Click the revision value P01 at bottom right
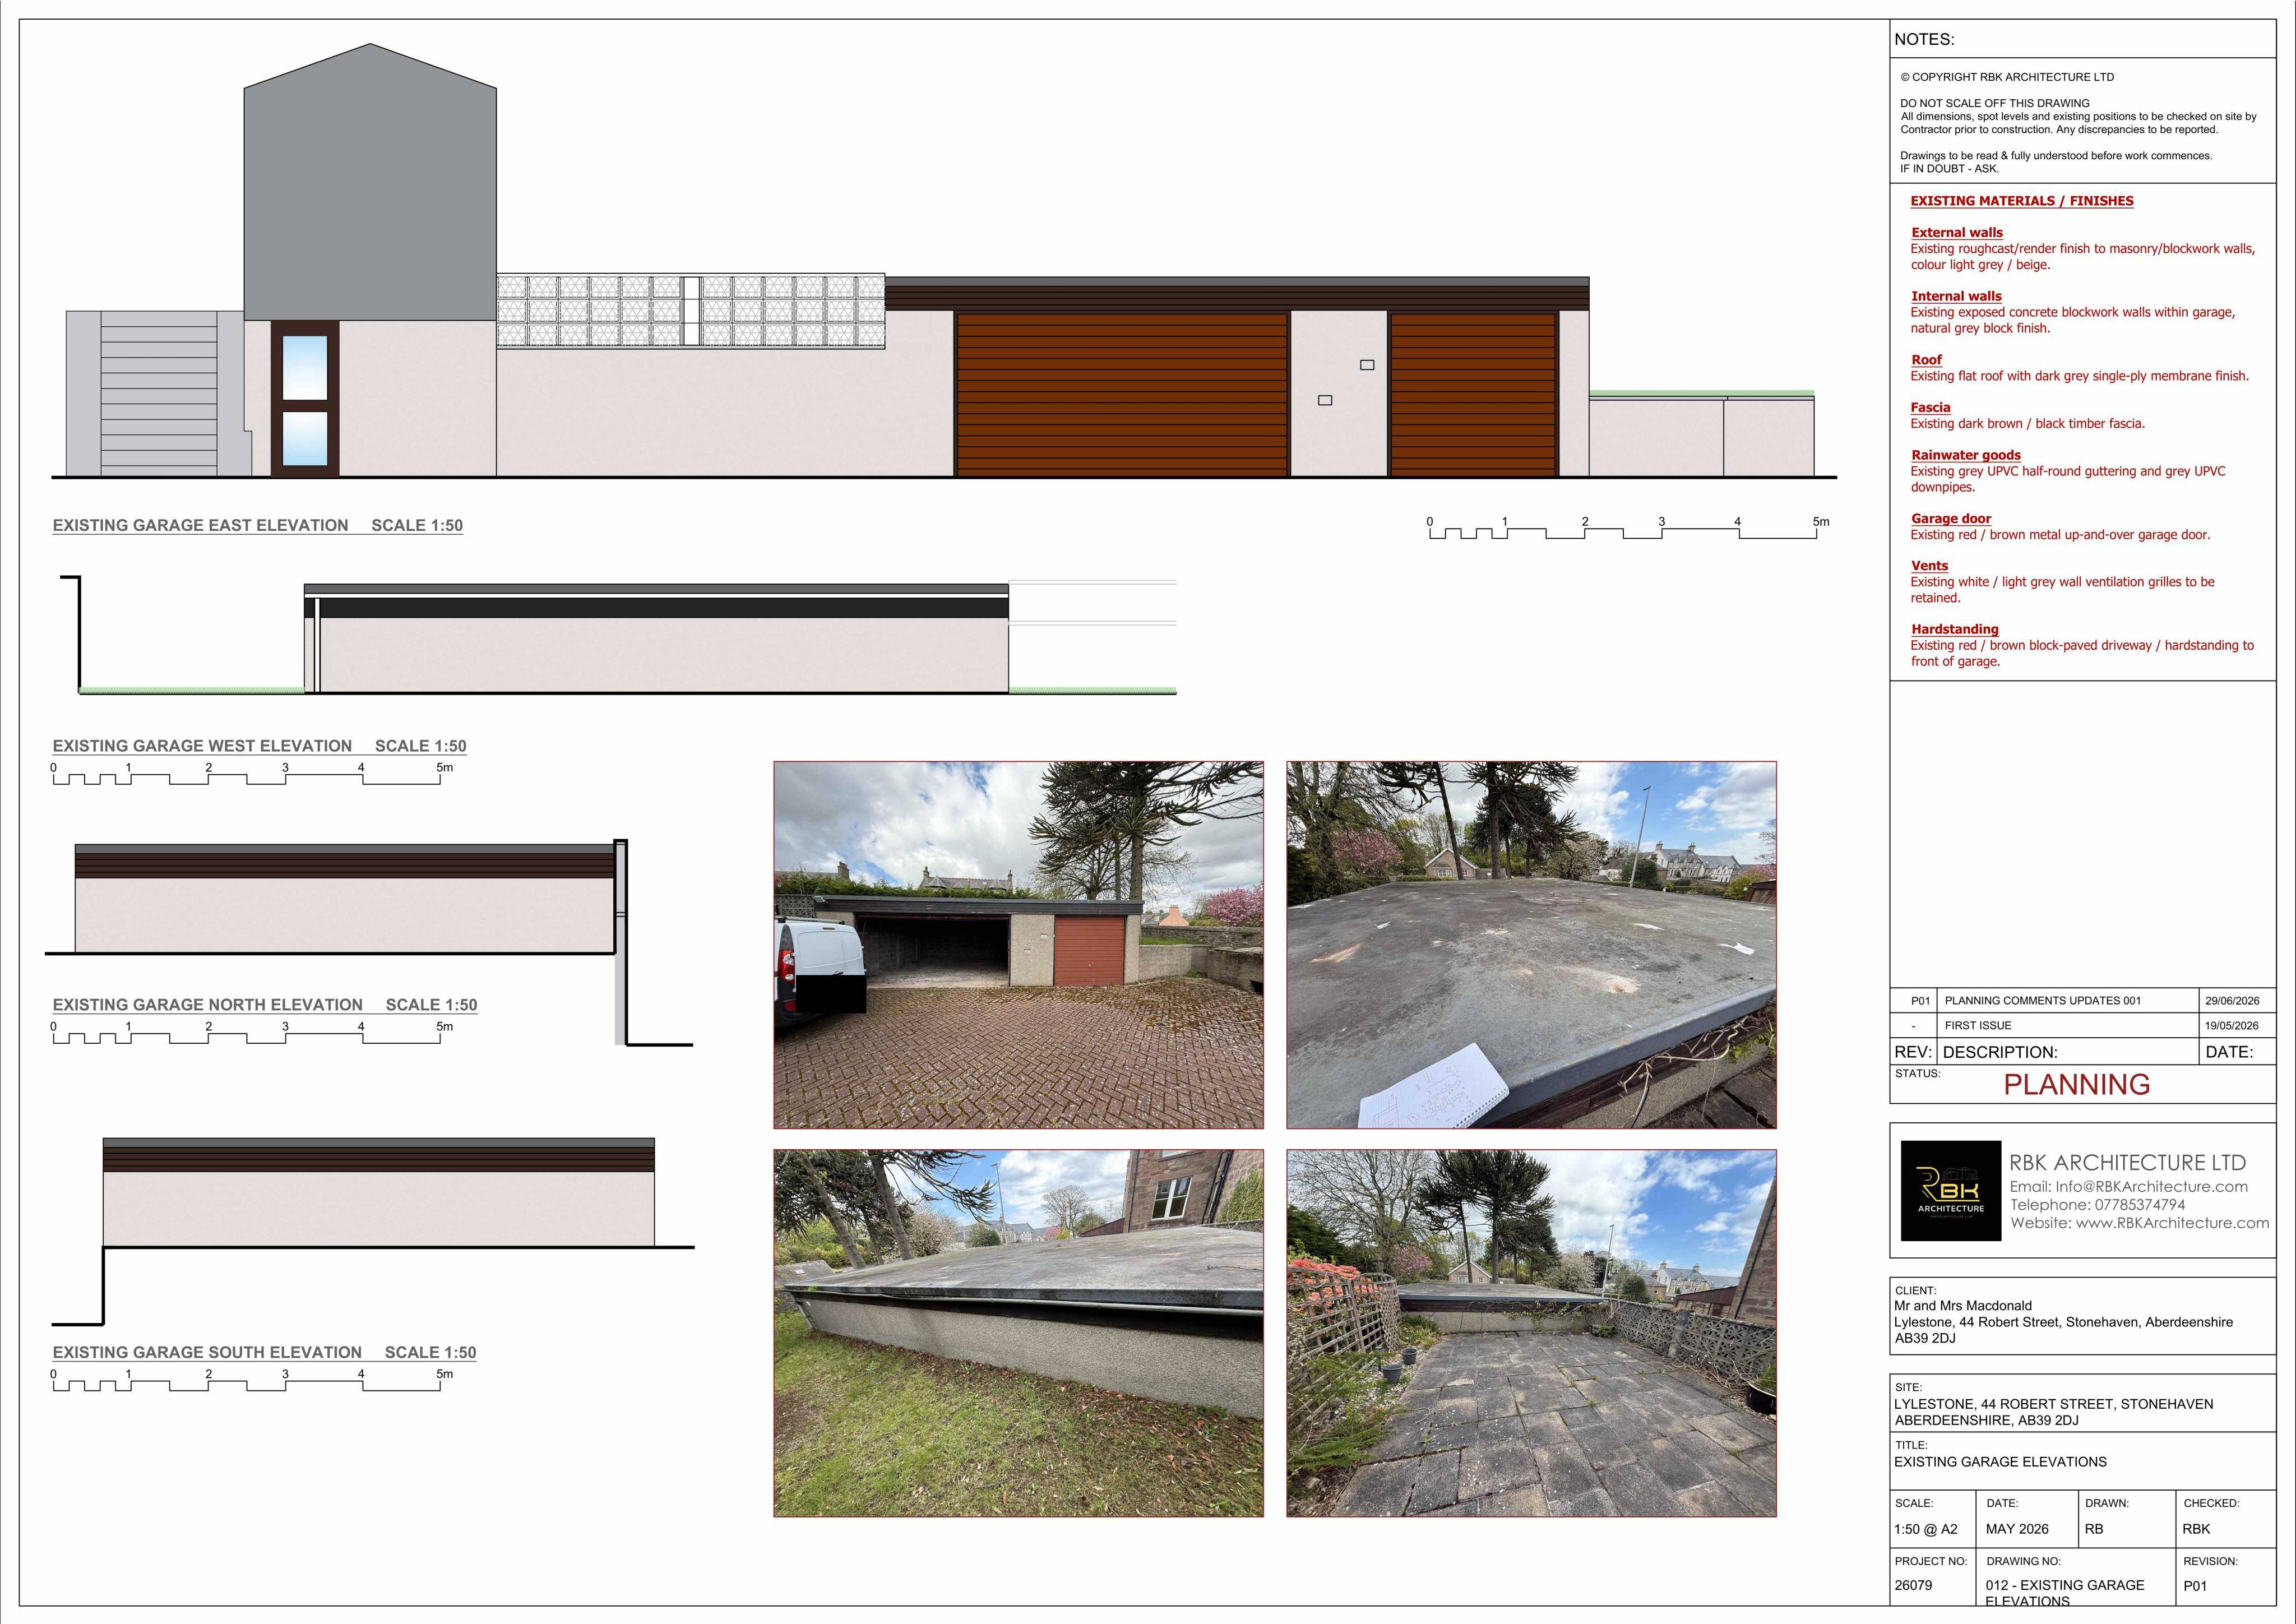Image resolution: width=2296 pixels, height=1624 pixels. click(2195, 1586)
